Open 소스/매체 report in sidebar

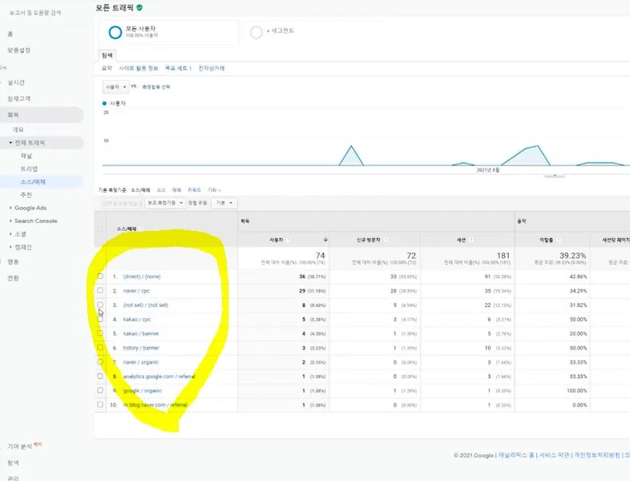pyautogui.click(x=33, y=182)
